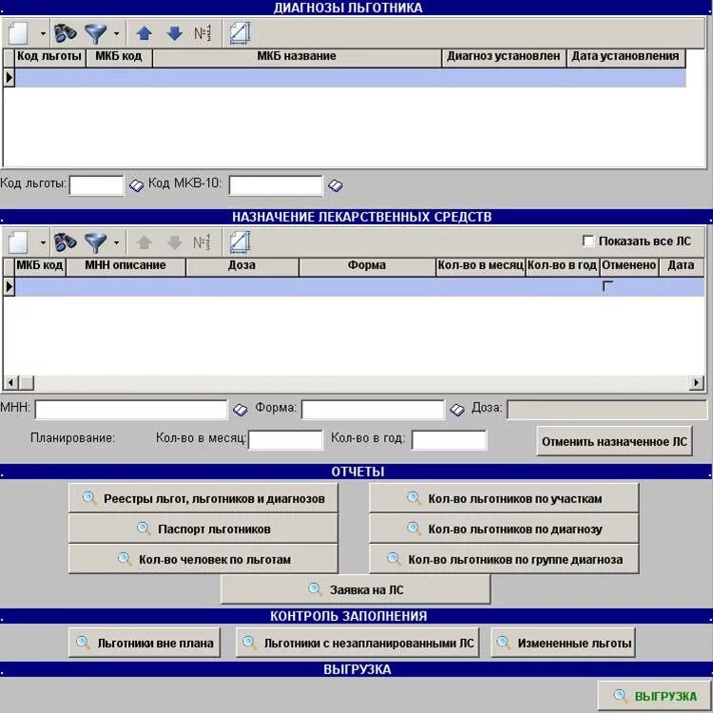Open lookup book icon next to Форма field
The image size is (713, 713).
pyautogui.click(x=457, y=410)
